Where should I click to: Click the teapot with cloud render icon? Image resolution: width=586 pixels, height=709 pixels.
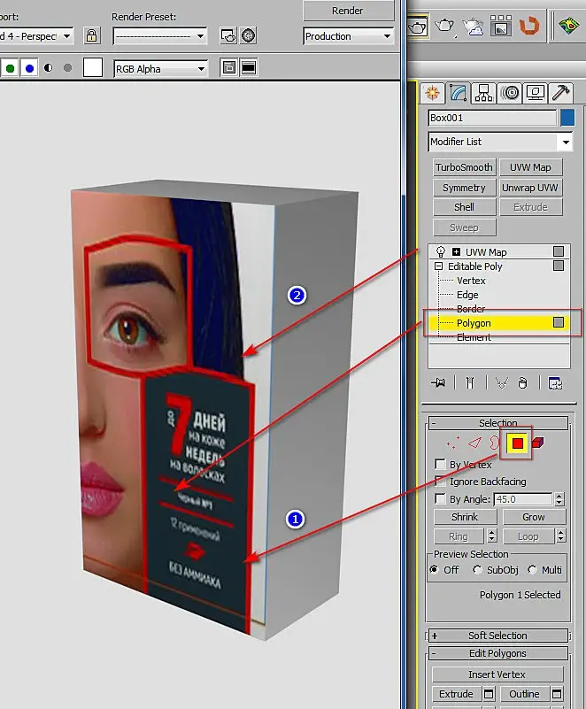[473, 27]
